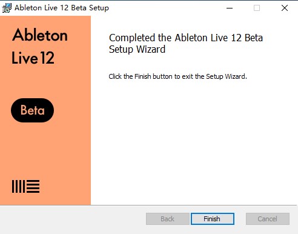Click the black Beta badge
The width and height of the screenshot is (298, 234).
pyautogui.click(x=32, y=110)
